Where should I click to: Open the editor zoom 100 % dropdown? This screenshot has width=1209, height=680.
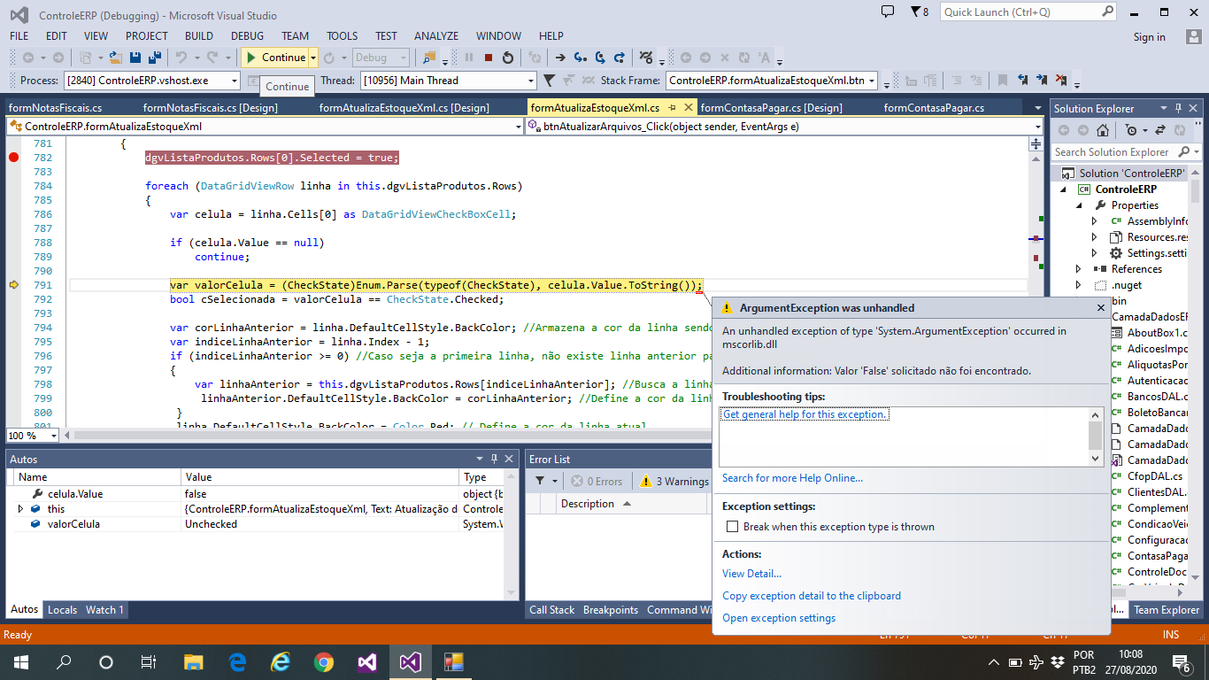point(53,436)
